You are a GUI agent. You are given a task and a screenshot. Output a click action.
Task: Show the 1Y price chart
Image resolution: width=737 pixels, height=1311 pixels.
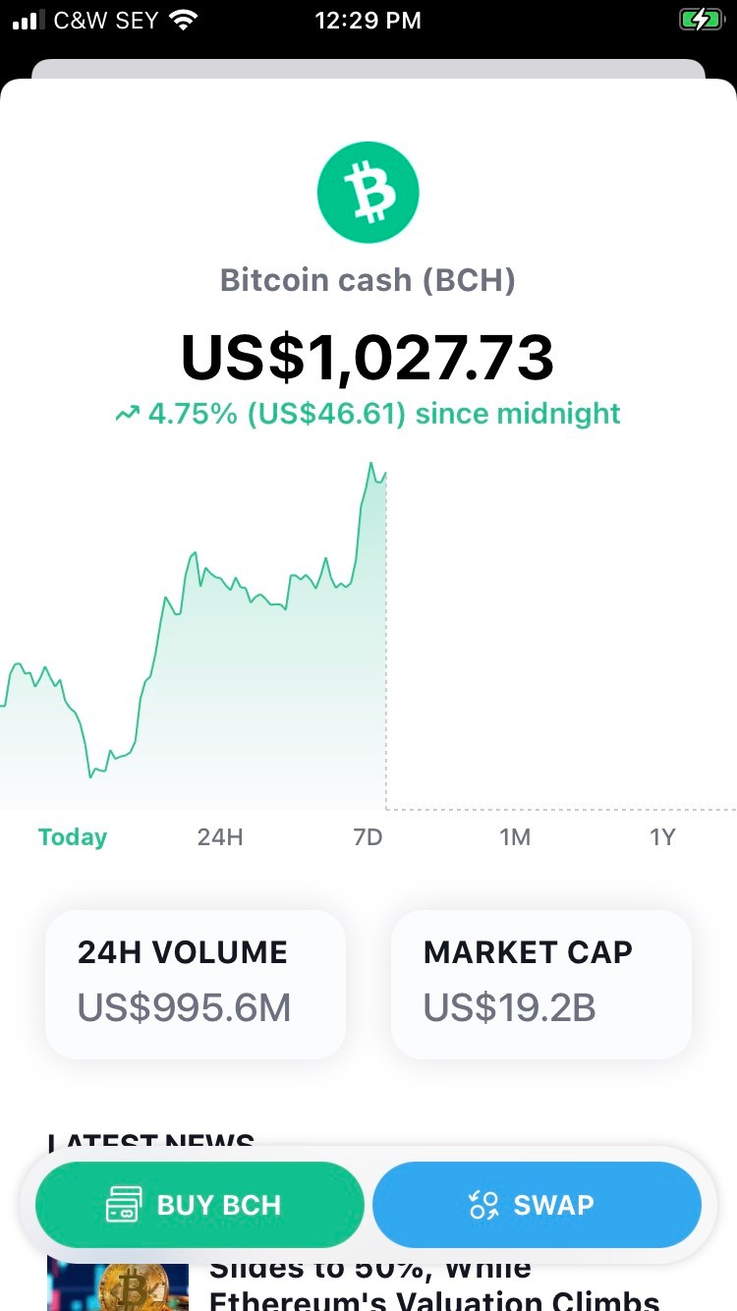click(x=662, y=837)
